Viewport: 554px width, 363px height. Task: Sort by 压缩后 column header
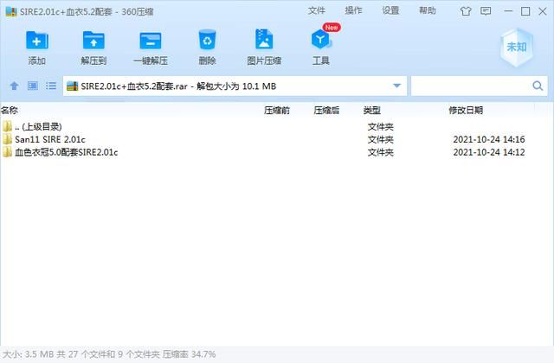(x=326, y=110)
